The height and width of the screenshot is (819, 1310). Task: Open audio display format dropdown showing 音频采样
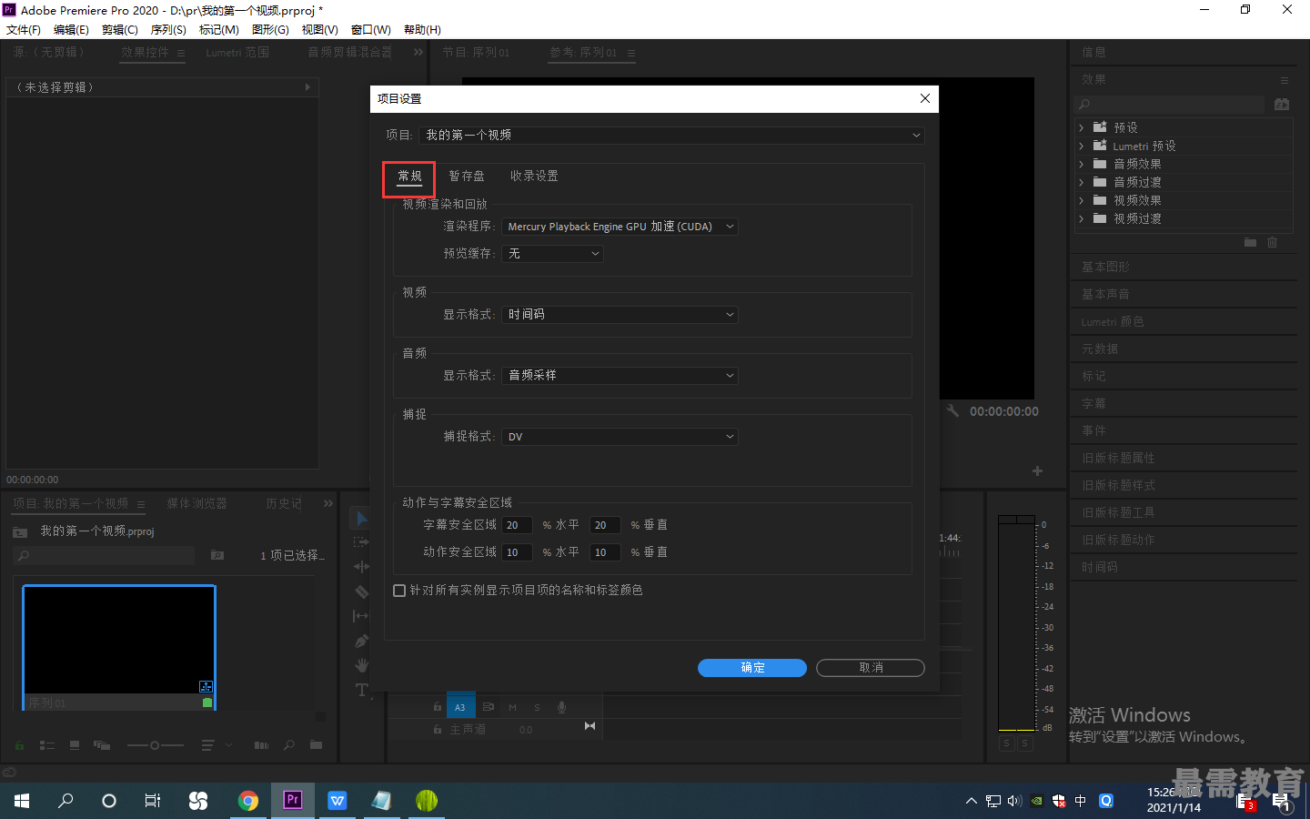point(620,376)
